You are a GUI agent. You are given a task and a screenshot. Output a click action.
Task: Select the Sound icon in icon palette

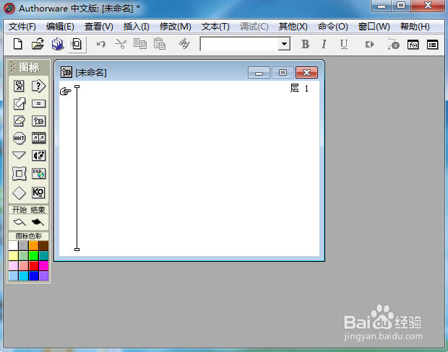pos(38,156)
